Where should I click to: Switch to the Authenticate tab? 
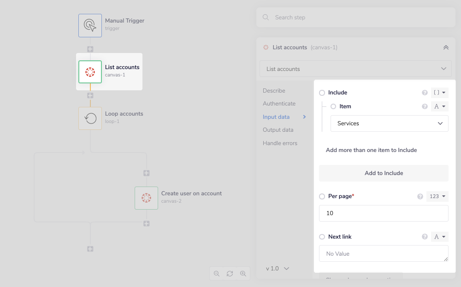pos(279,104)
